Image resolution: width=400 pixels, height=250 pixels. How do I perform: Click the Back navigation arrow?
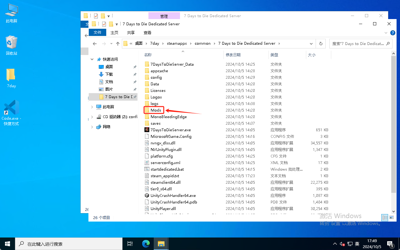95,43
